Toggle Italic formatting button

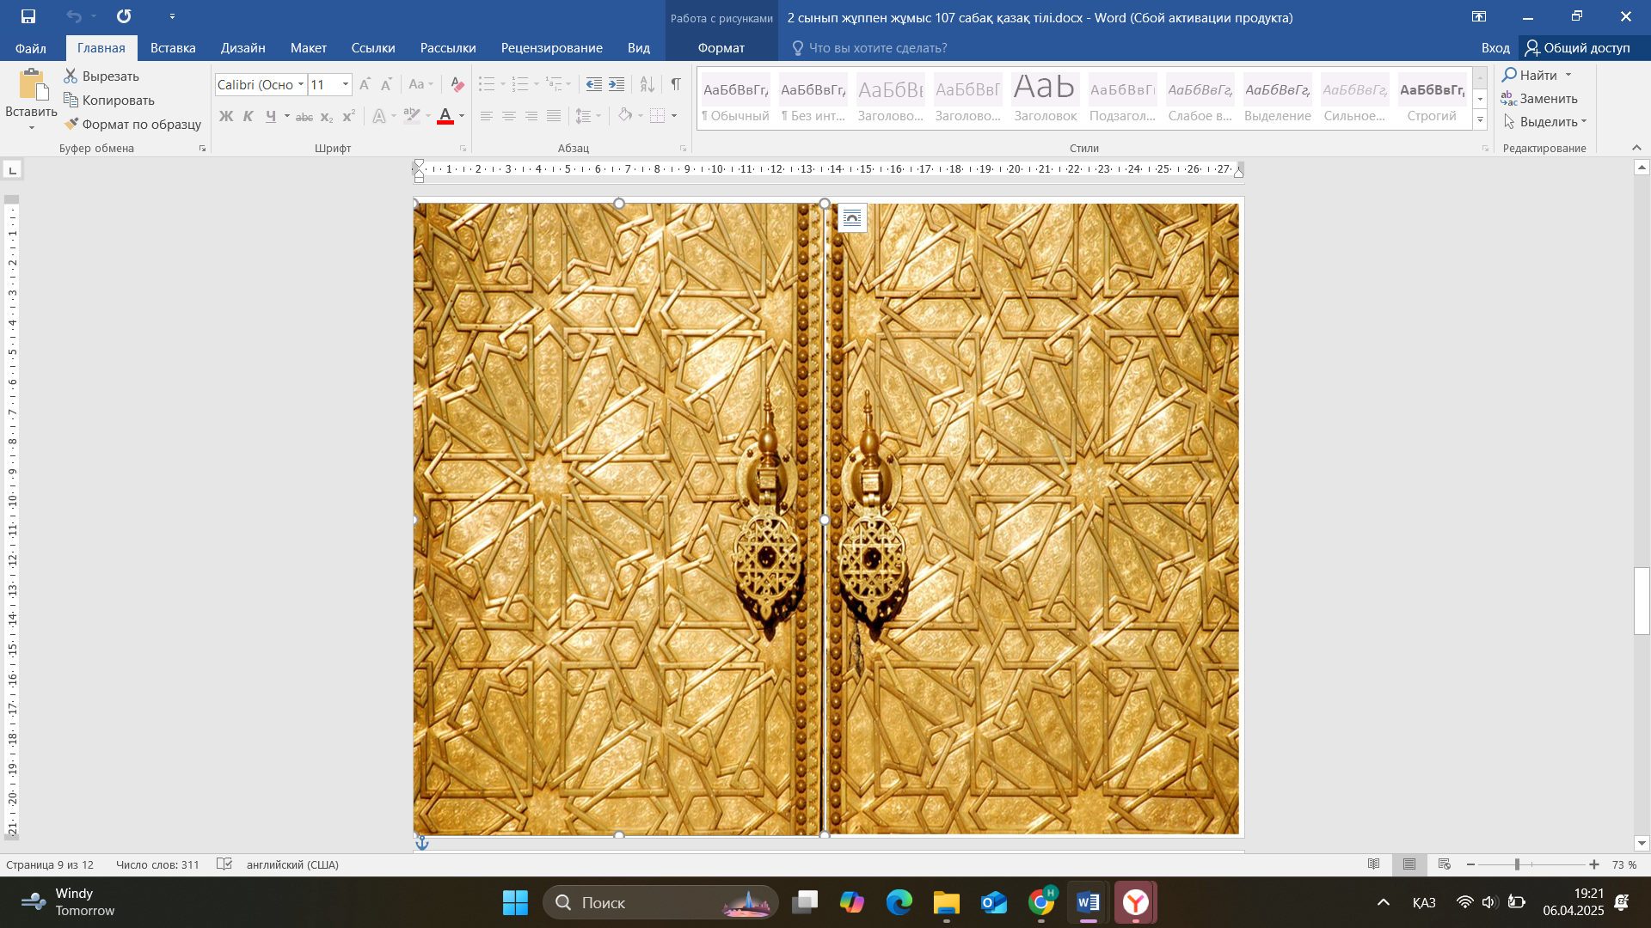pyautogui.click(x=249, y=116)
